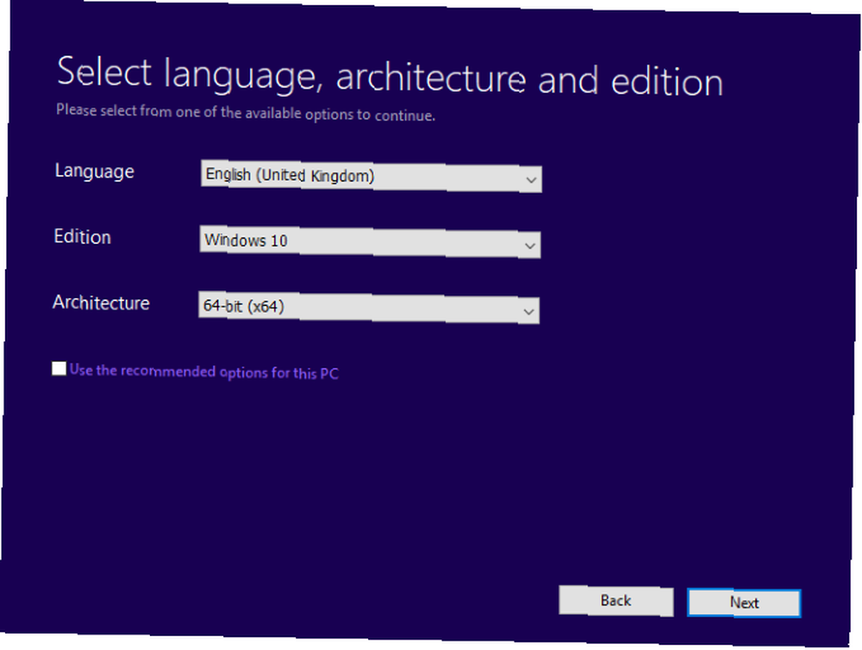Viewport: 862px width, 650px height.
Task: Open the Architecture dropdown showing 64-bit (x64)
Action: [369, 308]
